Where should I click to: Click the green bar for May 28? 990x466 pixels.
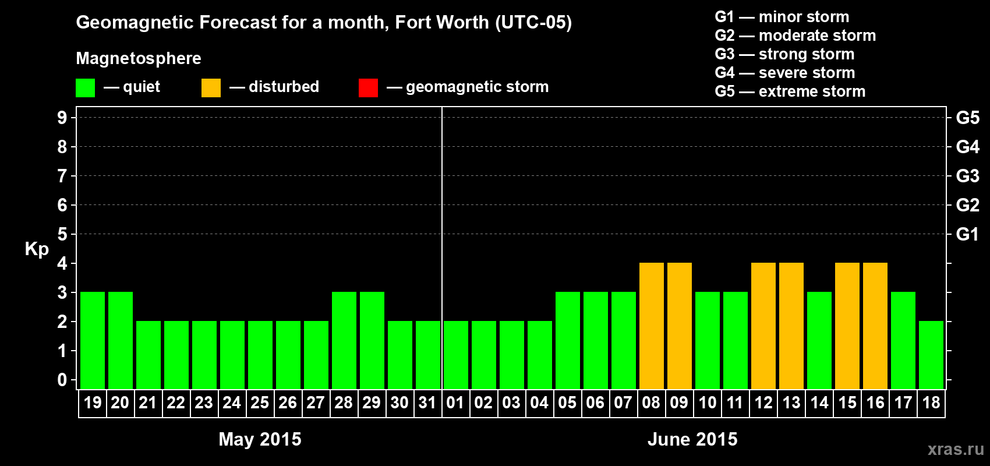pyautogui.click(x=344, y=341)
